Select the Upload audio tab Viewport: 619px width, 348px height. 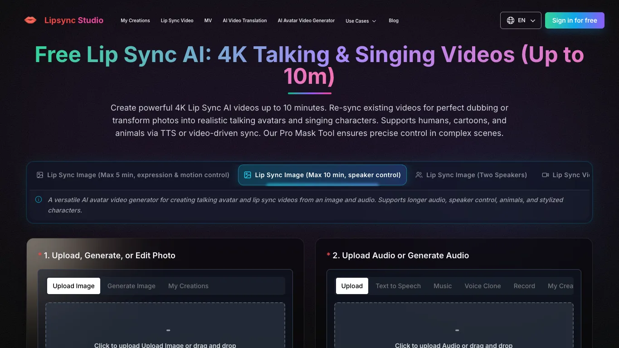[352, 286]
